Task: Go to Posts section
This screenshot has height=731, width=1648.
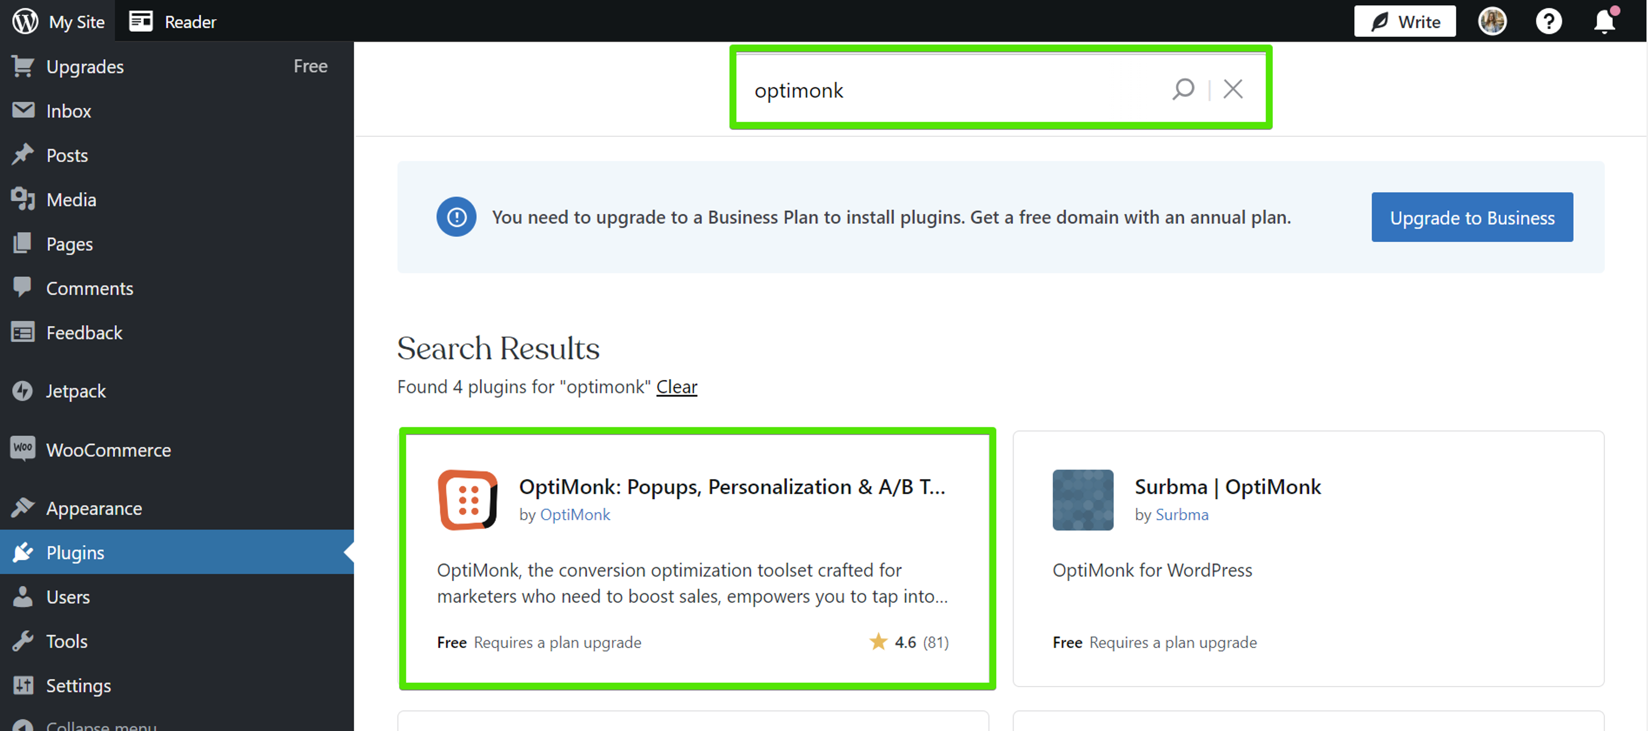Action: (176, 154)
